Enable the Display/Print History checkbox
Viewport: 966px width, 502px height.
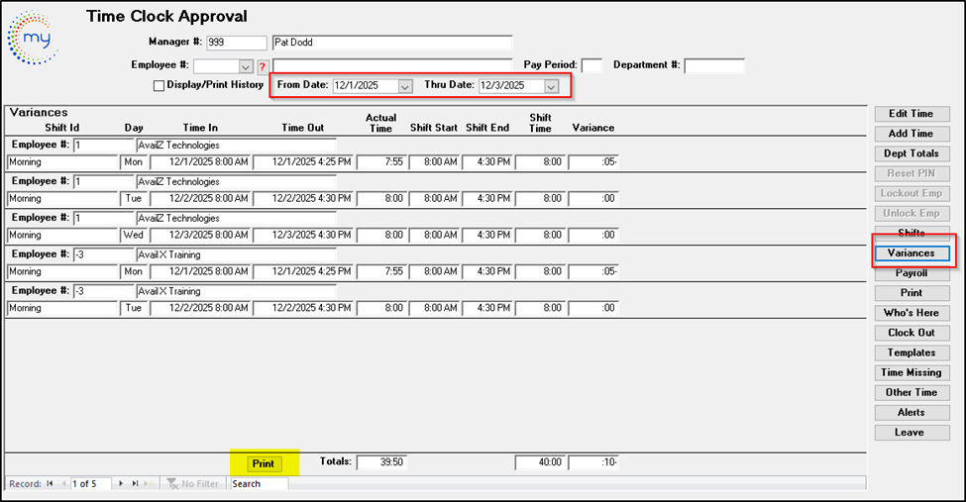point(159,86)
